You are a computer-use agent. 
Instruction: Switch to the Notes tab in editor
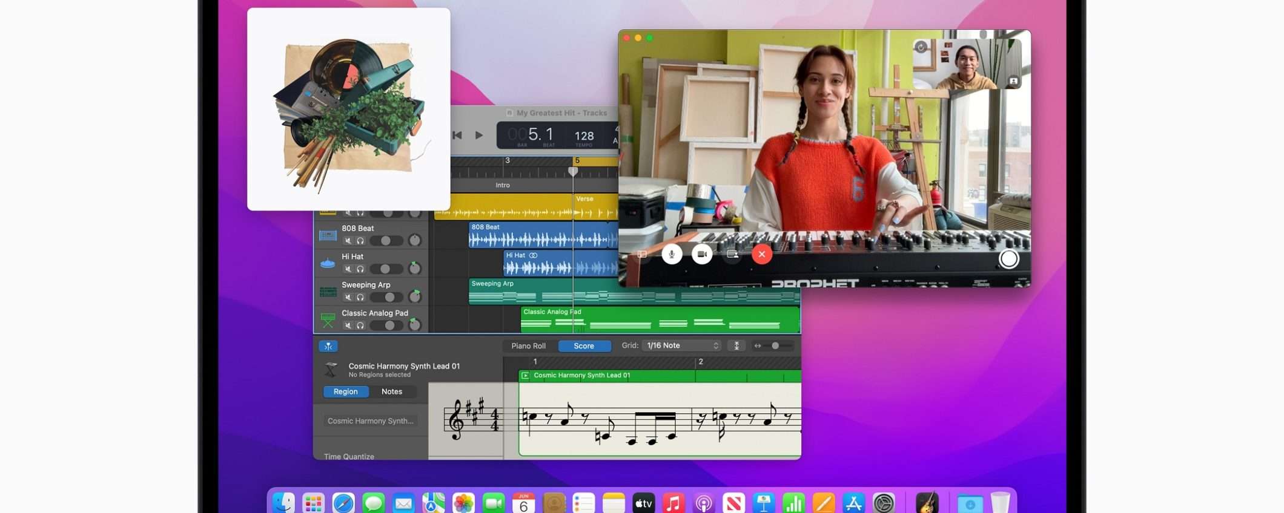point(391,391)
